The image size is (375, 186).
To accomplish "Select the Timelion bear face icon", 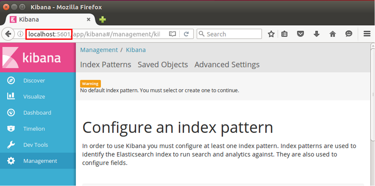I will (x=11, y=129).
